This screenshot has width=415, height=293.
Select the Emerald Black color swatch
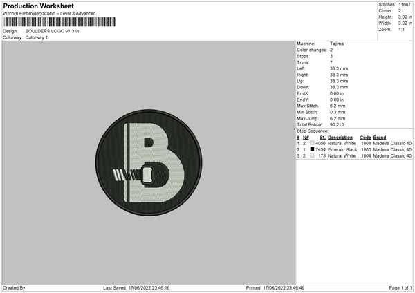click(313, 149)
